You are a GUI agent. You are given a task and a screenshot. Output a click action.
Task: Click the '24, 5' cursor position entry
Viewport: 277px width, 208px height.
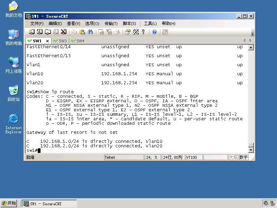[x=153, y=157]
